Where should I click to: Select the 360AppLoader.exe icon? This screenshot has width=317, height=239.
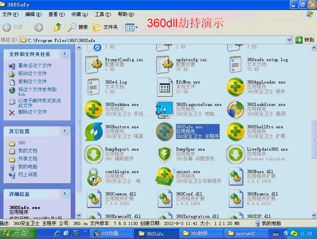[x=236, y=87]
